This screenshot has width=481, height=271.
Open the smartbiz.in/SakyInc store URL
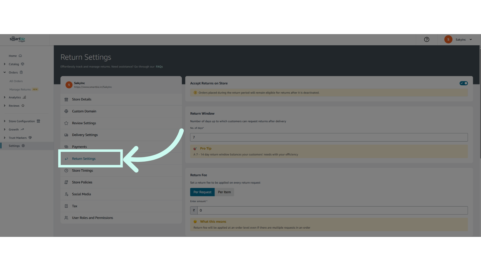[x=93, y=87]
